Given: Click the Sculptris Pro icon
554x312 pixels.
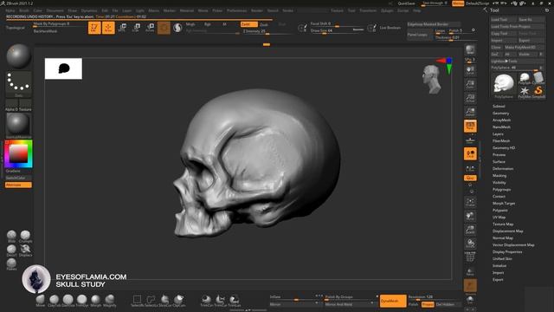Looking at the screenshot, I should pyautogui.click(x=177, y=27).
